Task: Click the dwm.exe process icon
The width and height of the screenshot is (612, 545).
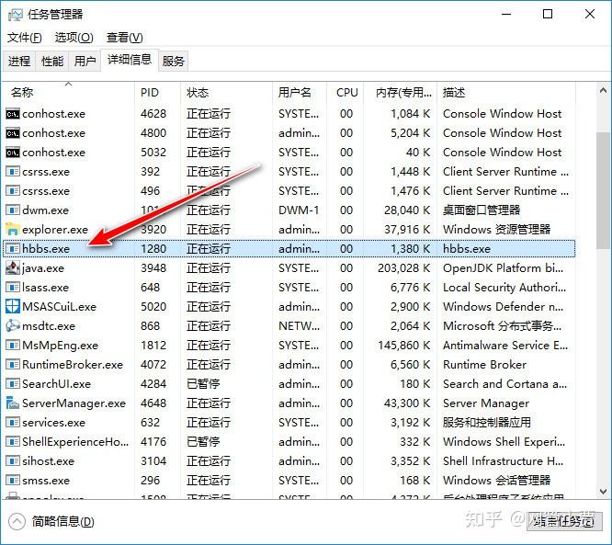Action: [x=13, y=210]
